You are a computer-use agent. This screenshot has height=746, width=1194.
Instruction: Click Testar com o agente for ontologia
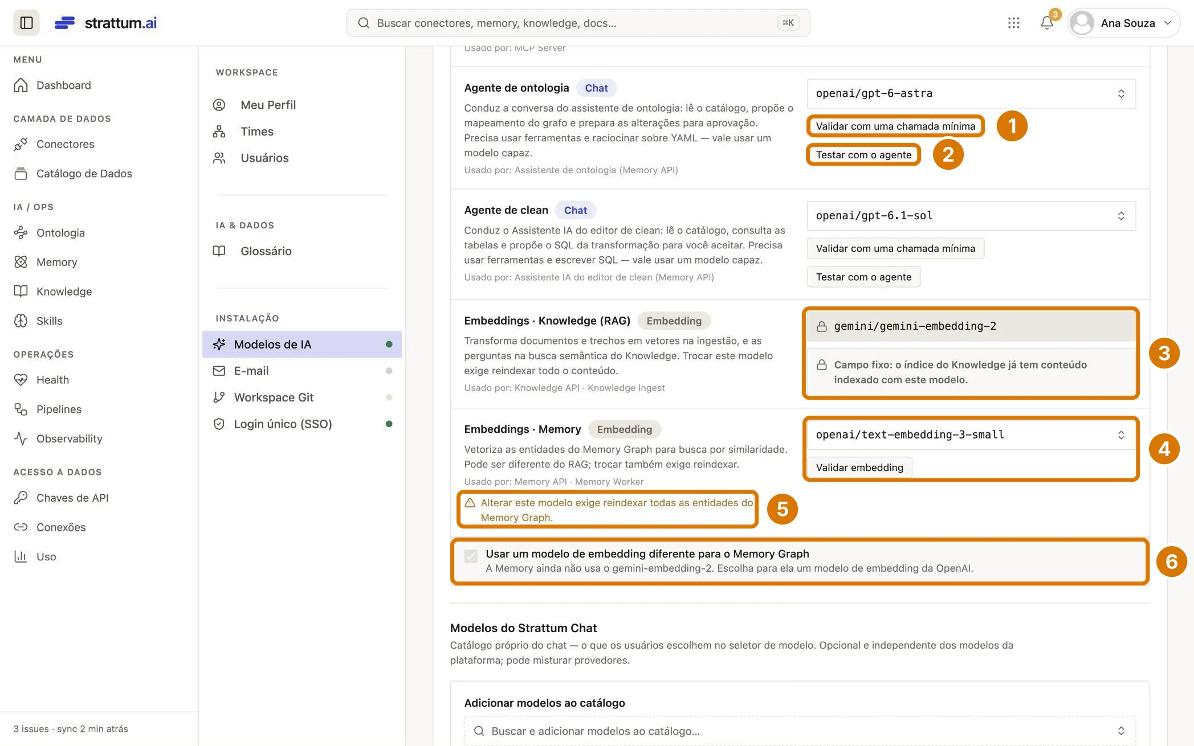click(x=863, y=155)
